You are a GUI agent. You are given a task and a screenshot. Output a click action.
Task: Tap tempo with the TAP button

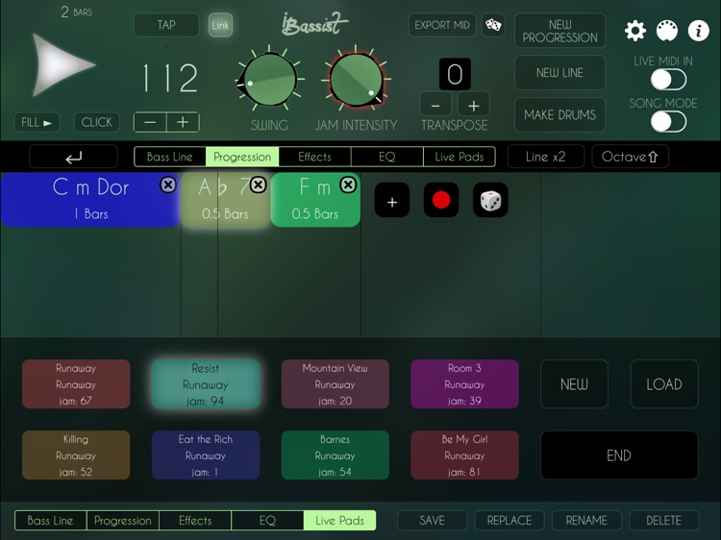pyautogui.click(x=166, y=25)
